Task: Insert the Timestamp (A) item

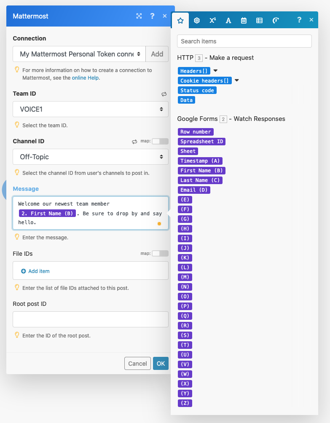Action: [x=200, y=161]
